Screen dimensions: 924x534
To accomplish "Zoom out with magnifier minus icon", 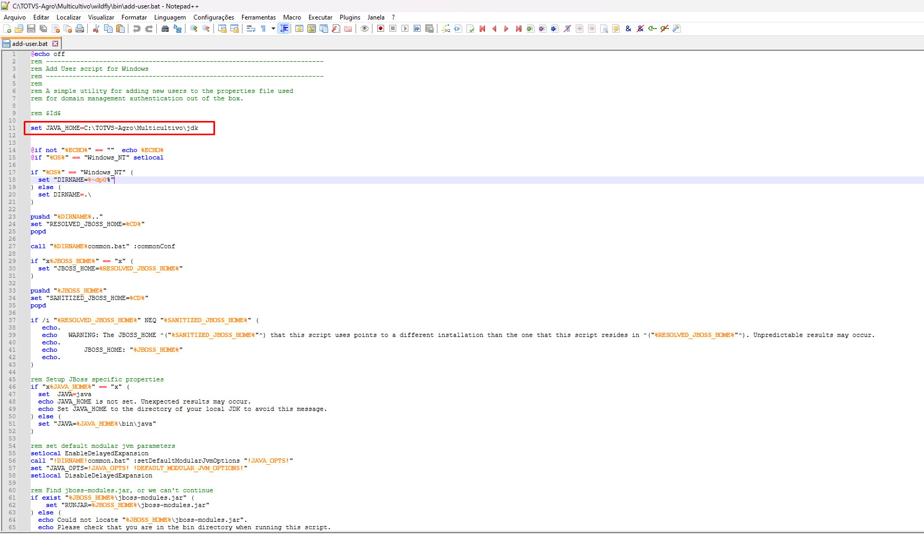I will [x=206, y=29].
